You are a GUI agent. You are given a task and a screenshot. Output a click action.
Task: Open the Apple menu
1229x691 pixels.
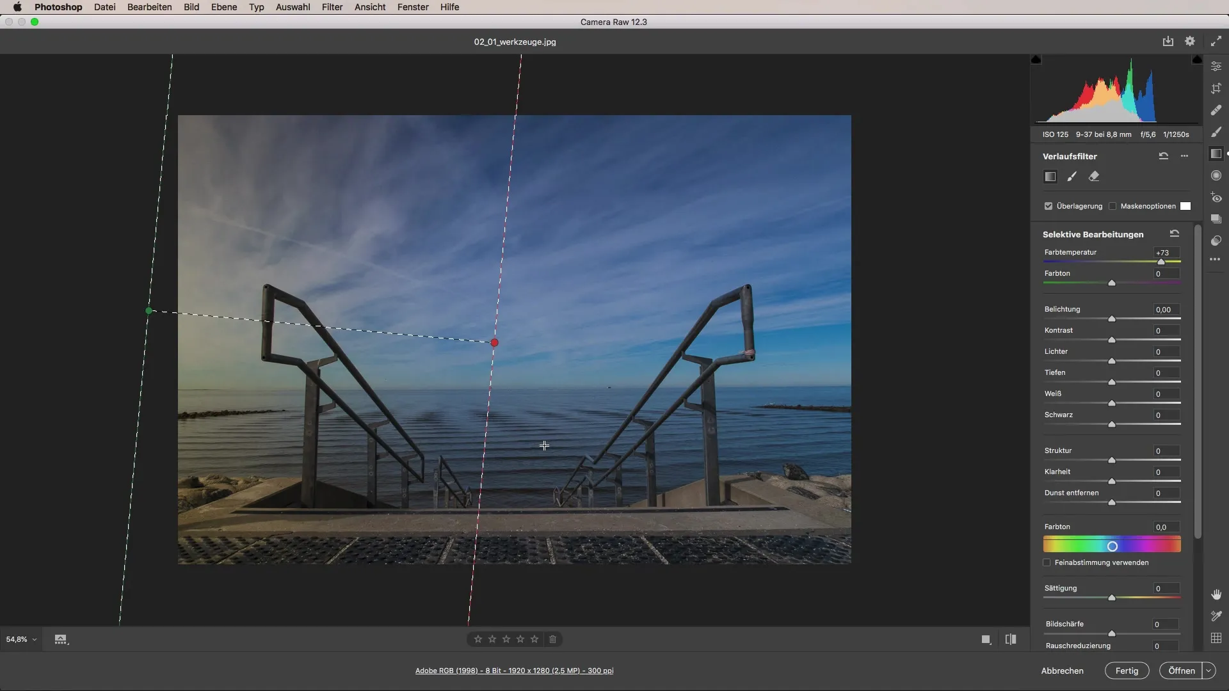(x=17, y=7)
